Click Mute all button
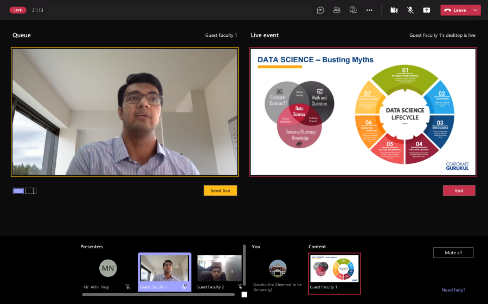Viewport: 488px width, 304px height. pyautogui.click(x=453, y=253)
